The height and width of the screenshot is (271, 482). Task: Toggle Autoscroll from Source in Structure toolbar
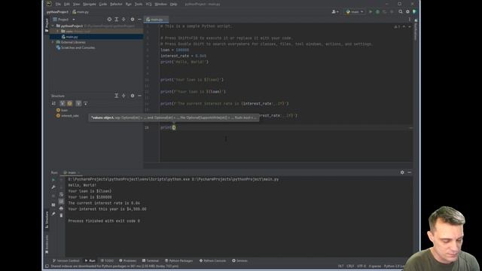(86, 104)
